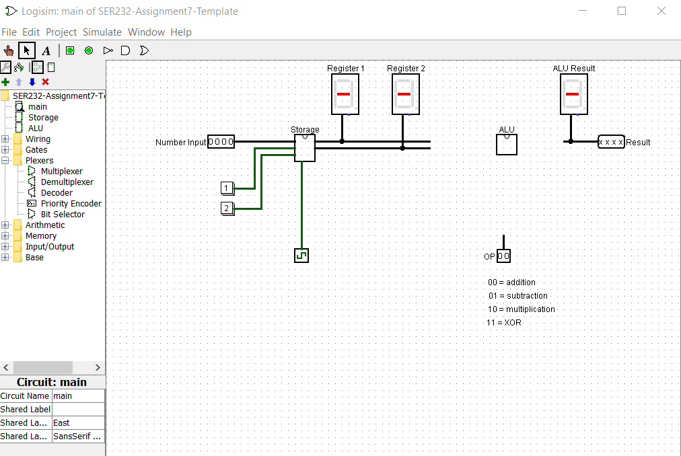Image resolution: width=681 pixels, height=456 pixels.
Task: Select the Text tool
Action: [46, 50]
